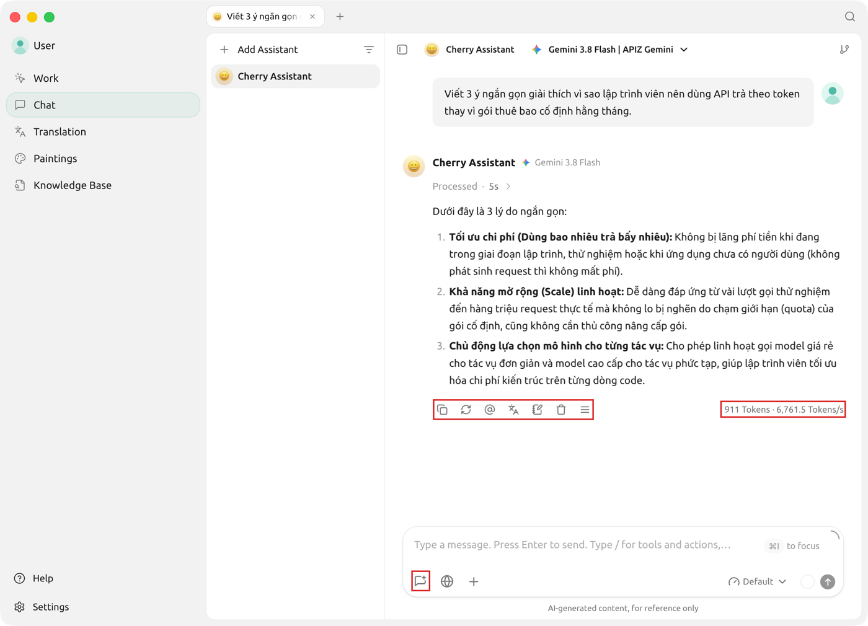The image size is (868, 626).
Task: Focus the message input field
Action: tap(573, 545)
